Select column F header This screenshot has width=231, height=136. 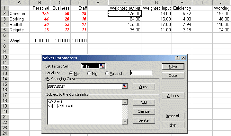(x=125, y=3)
